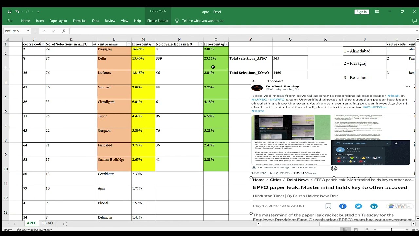
Task: Click the zoom slider in the status bar
Action: pyautogui.click(x=391, y=229)
